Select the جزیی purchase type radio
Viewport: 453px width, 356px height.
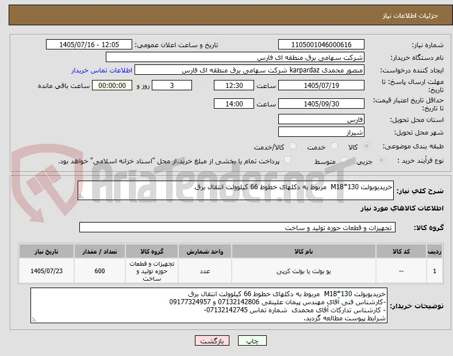point(381,160)
